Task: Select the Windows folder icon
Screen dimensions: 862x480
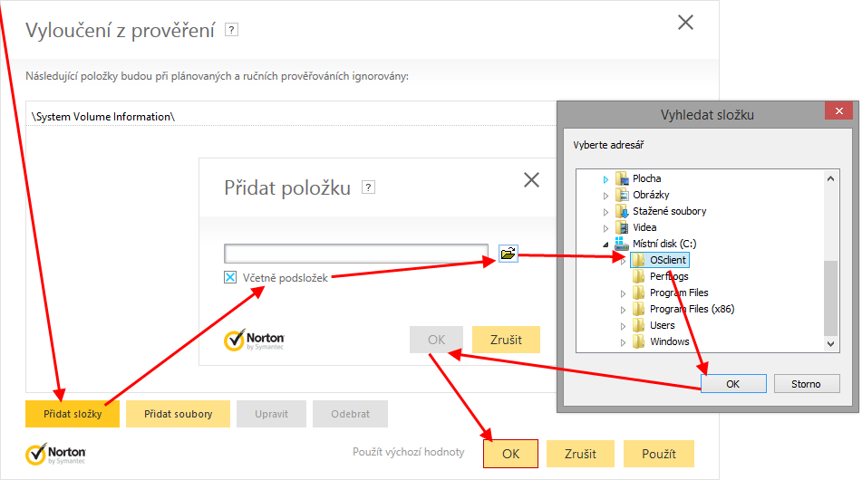Action: click(638, 341)
